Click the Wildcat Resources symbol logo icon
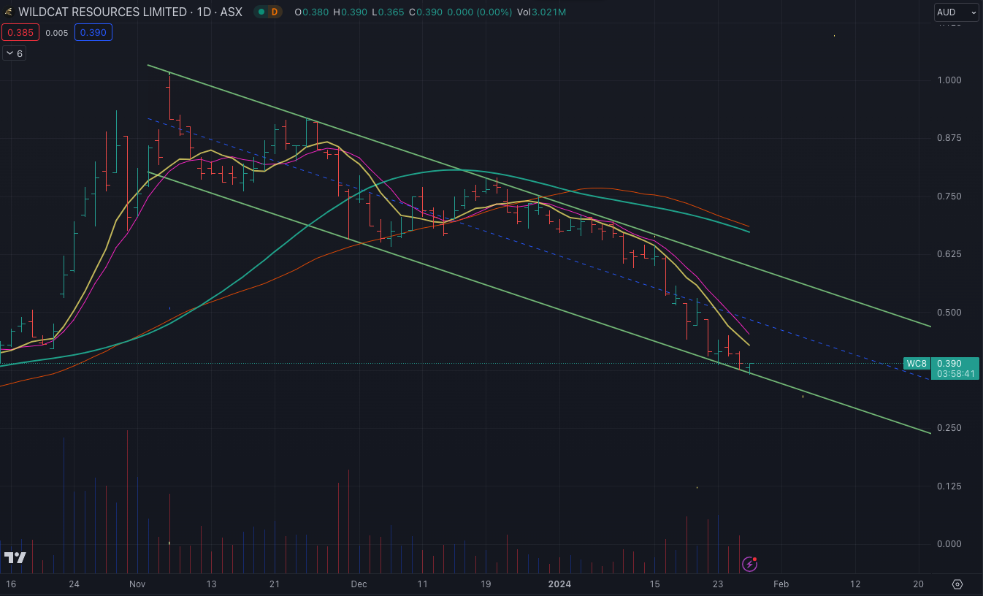Screen dimensions: 983x596 9,12
